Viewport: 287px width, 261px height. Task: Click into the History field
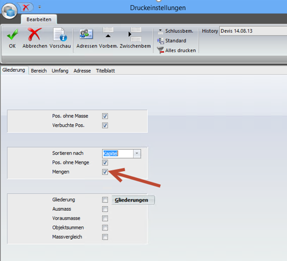[x=253, y=31]
